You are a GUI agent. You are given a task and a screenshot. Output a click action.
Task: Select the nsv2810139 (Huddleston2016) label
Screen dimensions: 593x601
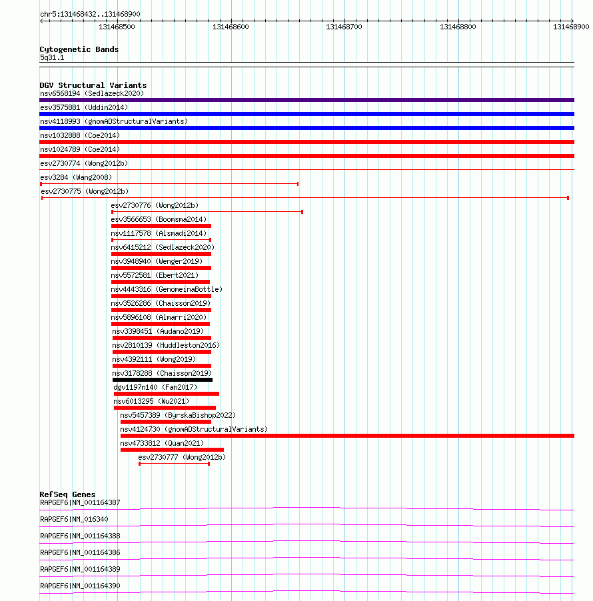coord(166,345)
